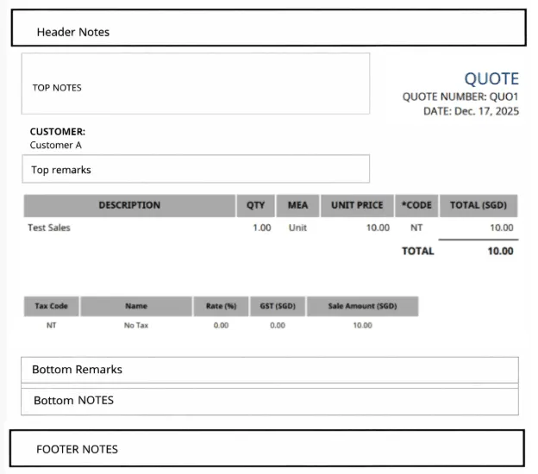Click the DESCRIPTION column header

(129, 206)
